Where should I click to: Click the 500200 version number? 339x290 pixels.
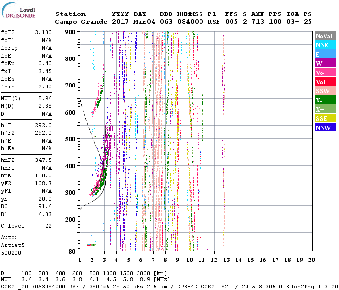pyautogui.click(x=11, y=253)
